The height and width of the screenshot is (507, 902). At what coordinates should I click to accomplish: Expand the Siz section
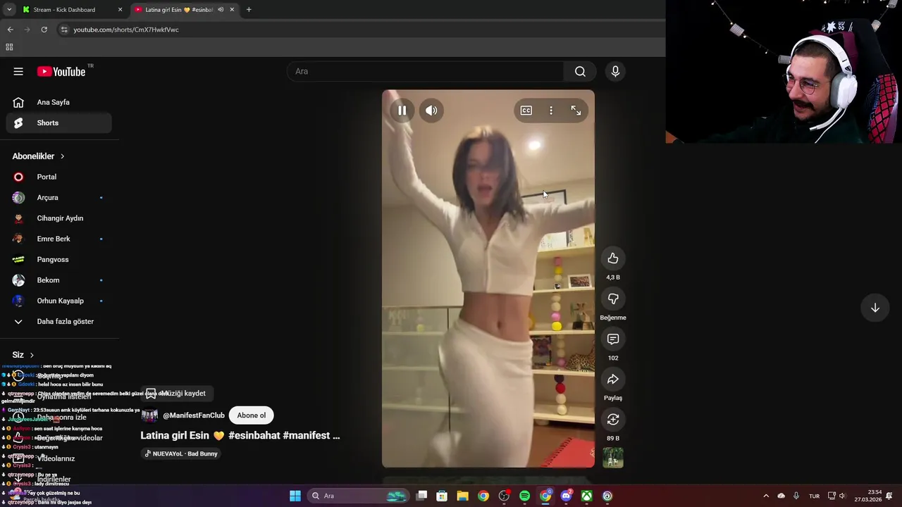(23, 355)
